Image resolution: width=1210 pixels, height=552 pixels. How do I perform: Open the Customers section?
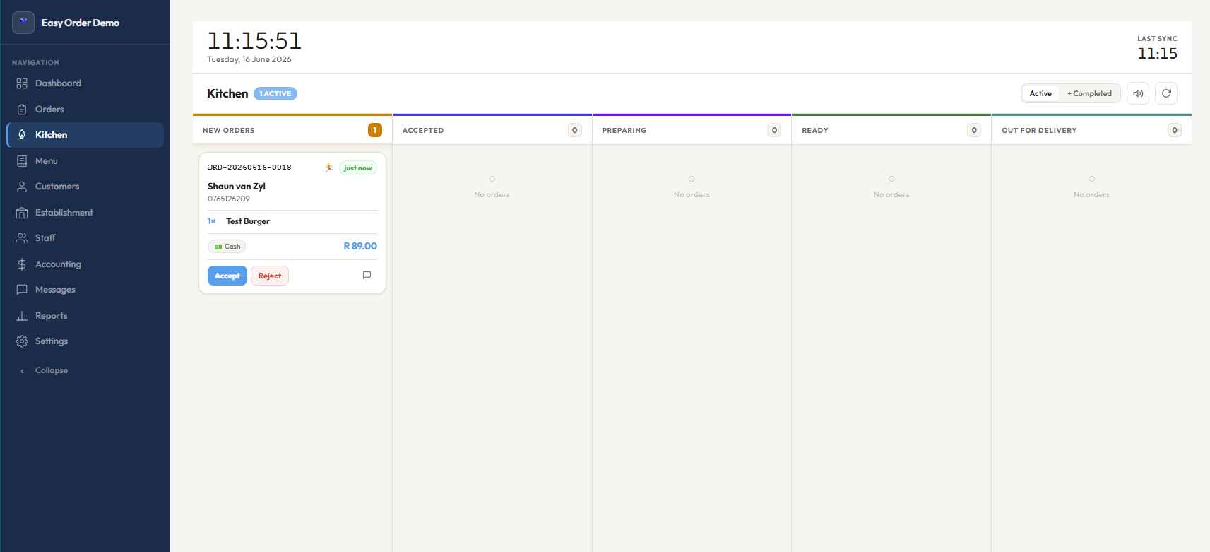[x=85, y=187]
